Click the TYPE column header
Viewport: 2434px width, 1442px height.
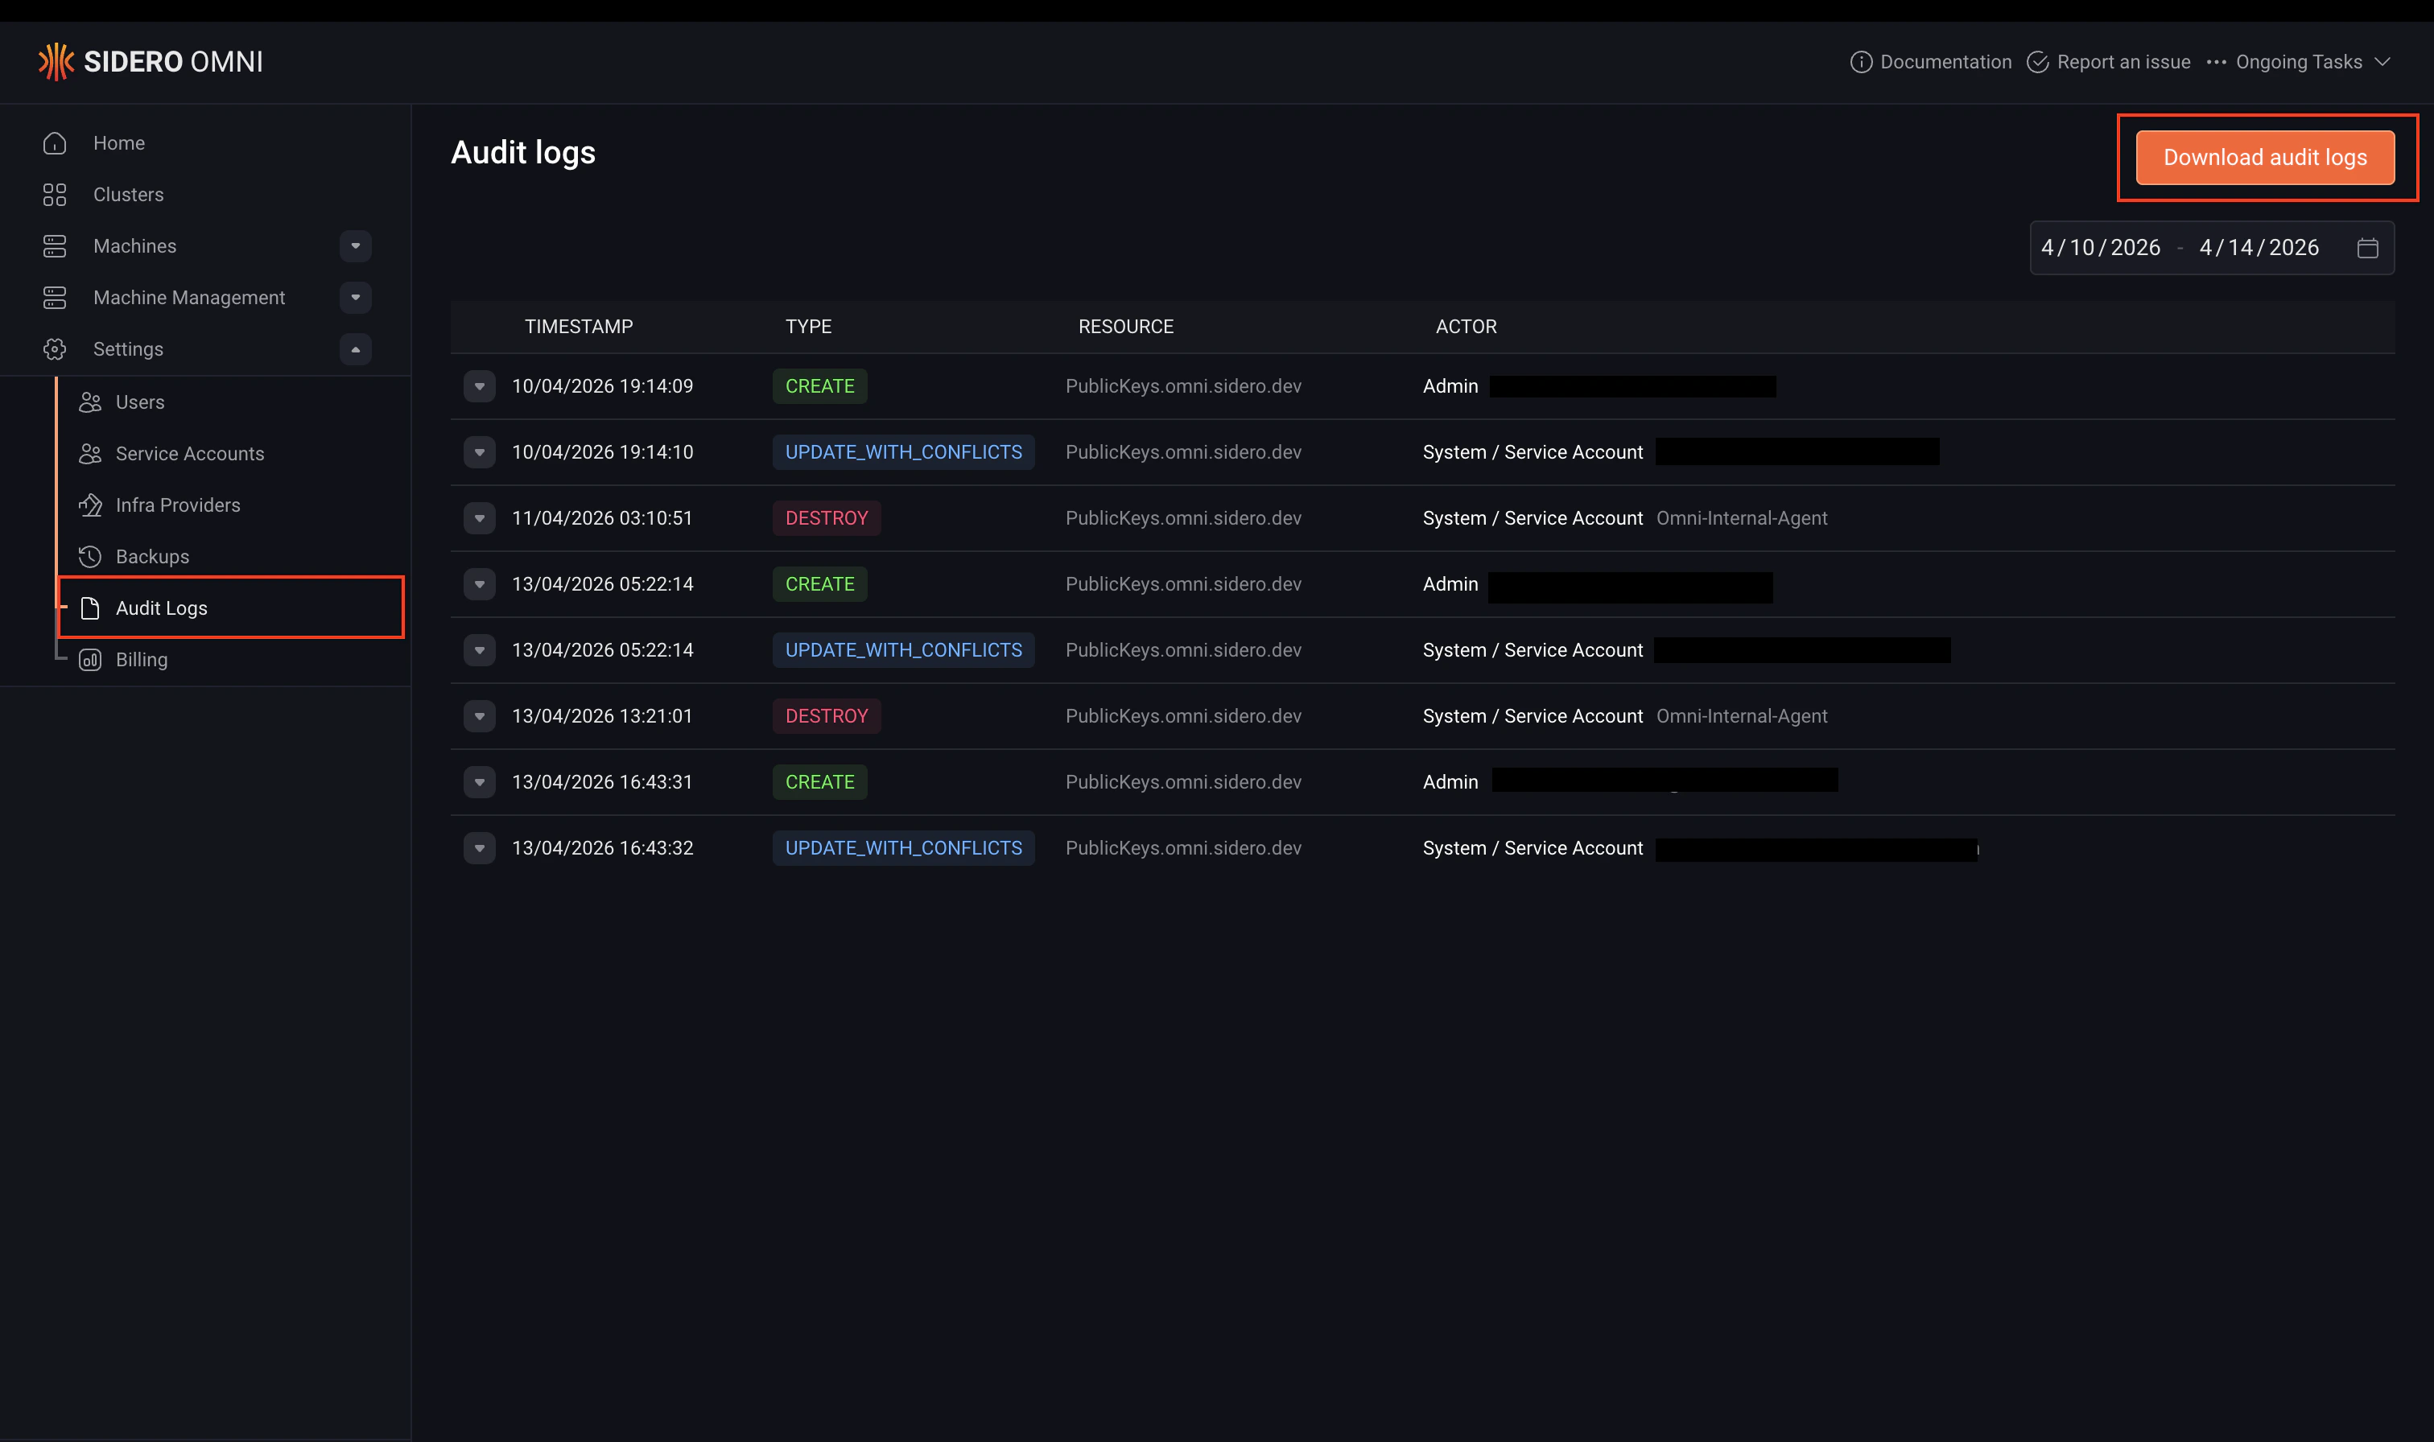808,327
